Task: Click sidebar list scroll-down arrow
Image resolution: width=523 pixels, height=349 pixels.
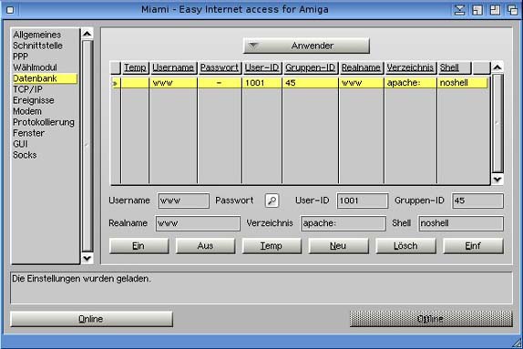Action: [x=87, y=258]
